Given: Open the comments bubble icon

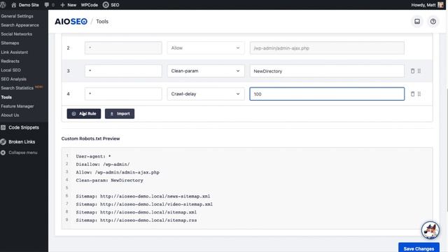Looking at the screenshot, I should (49, 5).
